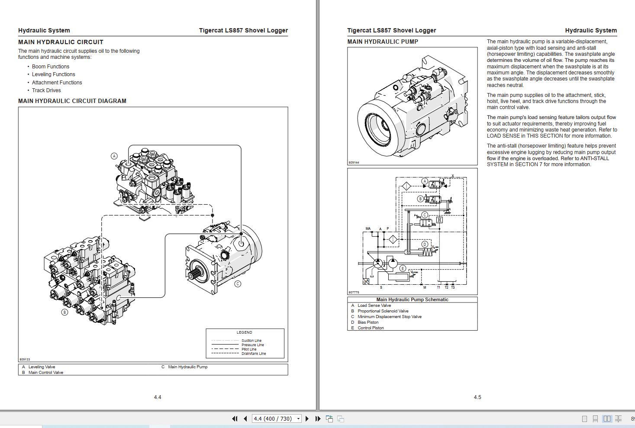Toggle continuous facing pages layout

(x=619, y=419)
